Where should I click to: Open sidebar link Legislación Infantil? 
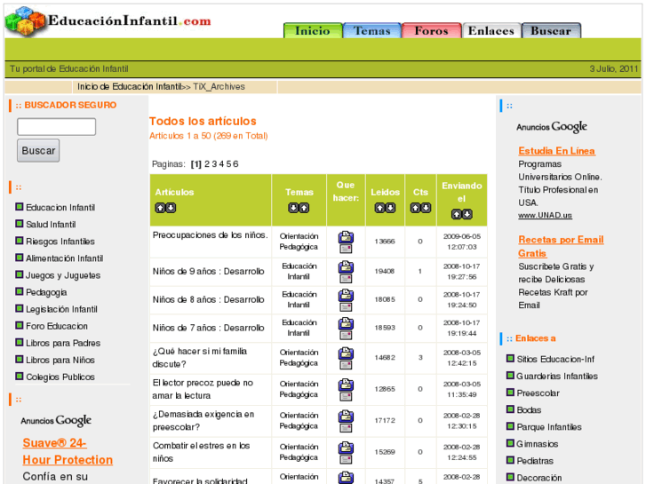(61, 309)
